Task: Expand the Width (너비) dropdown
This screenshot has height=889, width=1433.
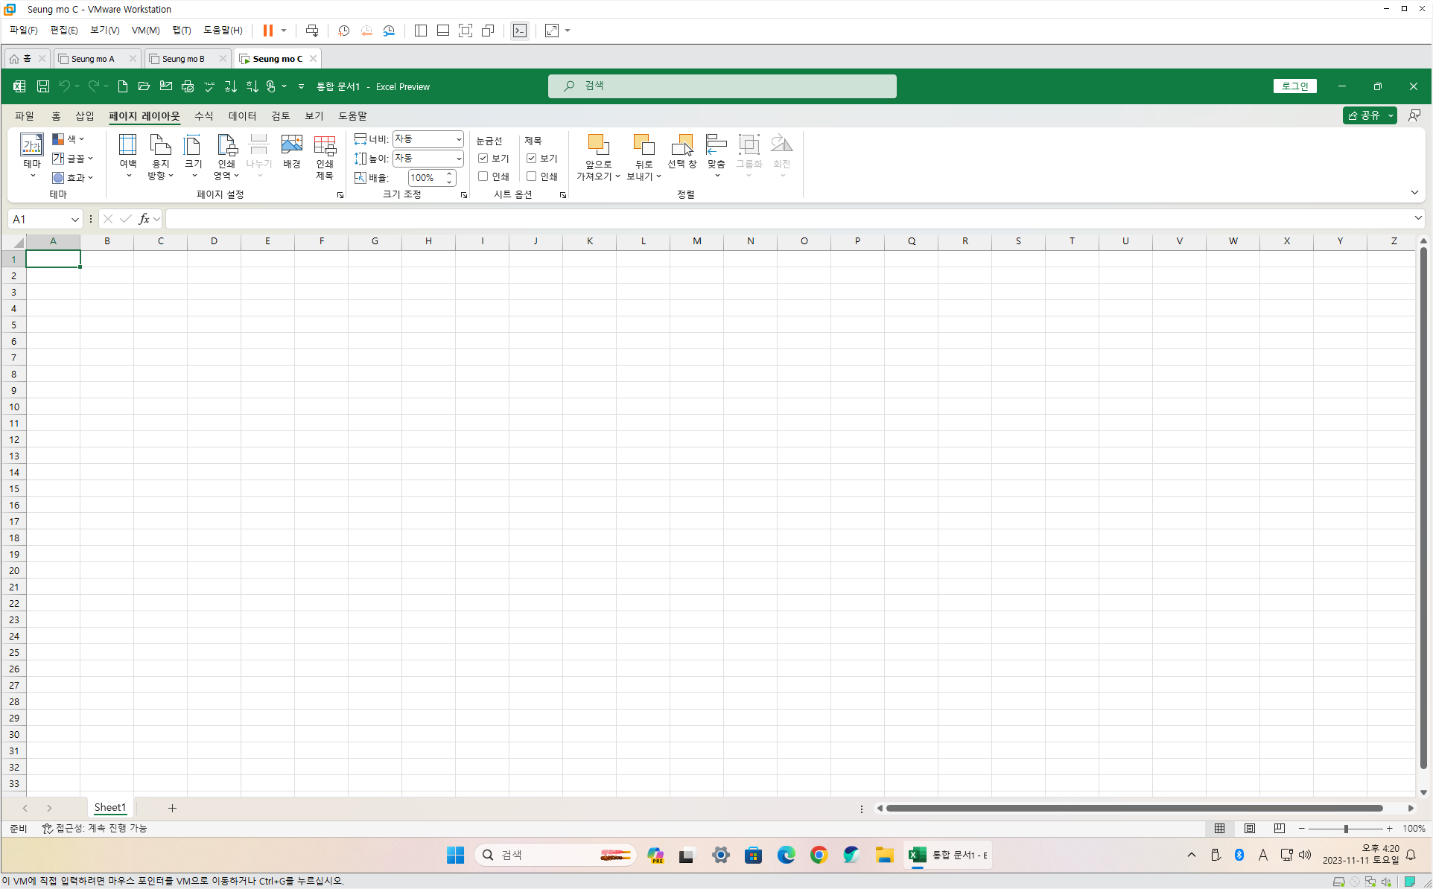Action: (458, 139)
